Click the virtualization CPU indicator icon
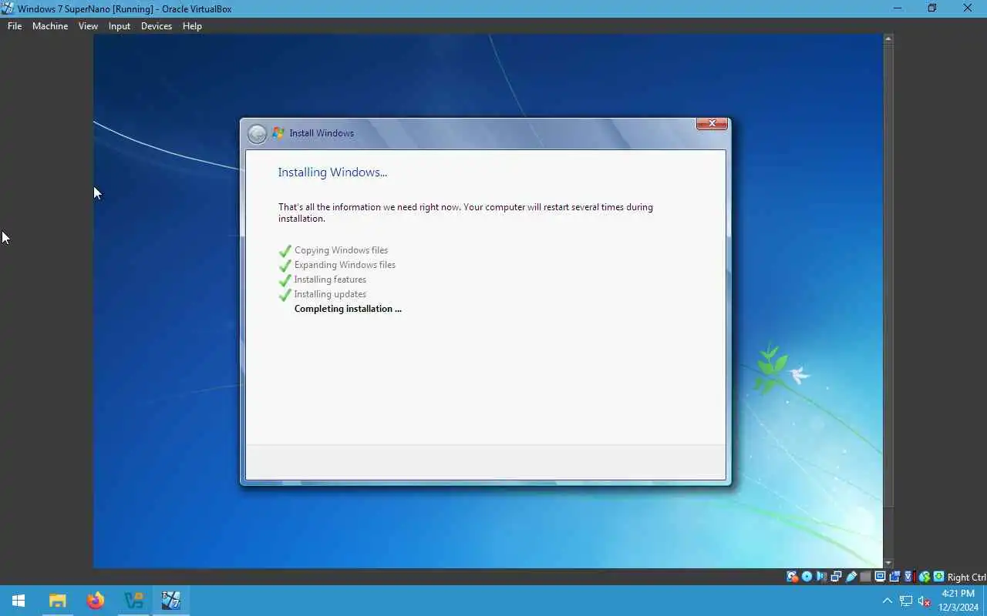Image resolution: width=987 pixels, height=616 pixels. pyautogui.click(x=909, y=577)
